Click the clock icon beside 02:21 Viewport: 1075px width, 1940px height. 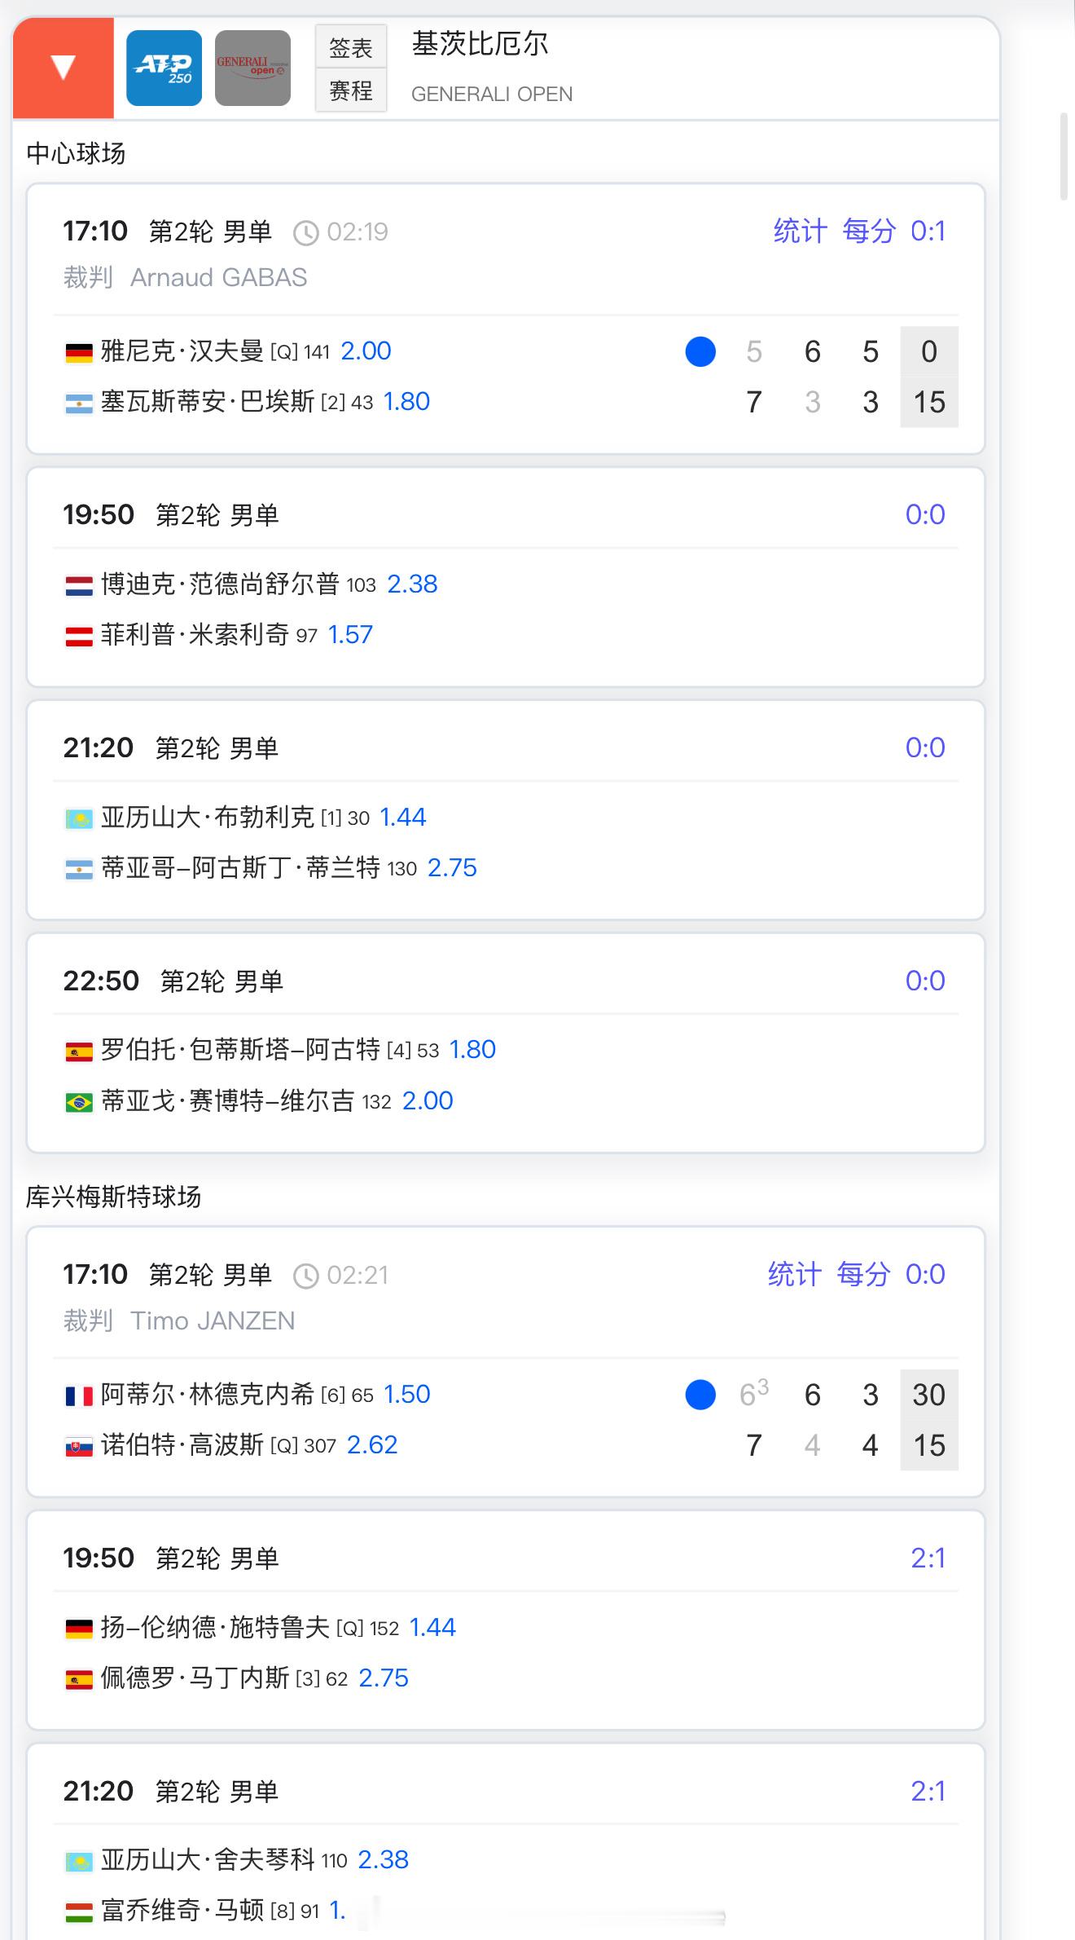point(305,1276)
